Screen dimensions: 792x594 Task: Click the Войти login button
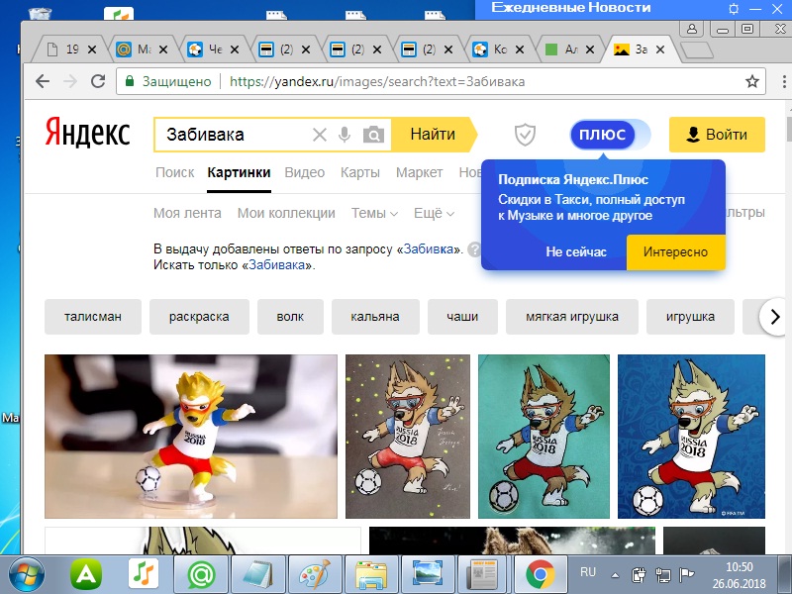point(717,135)
